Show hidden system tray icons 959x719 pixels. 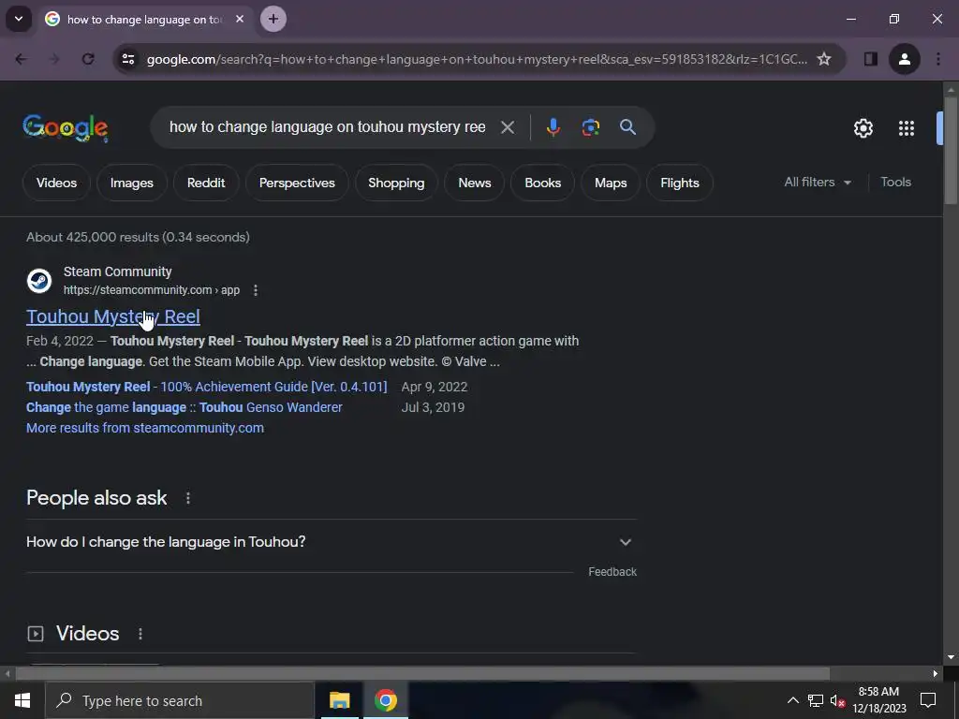(792, 700)
